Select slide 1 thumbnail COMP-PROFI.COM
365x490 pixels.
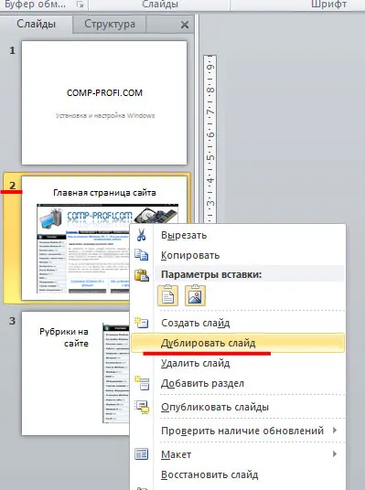pos(104,102)
